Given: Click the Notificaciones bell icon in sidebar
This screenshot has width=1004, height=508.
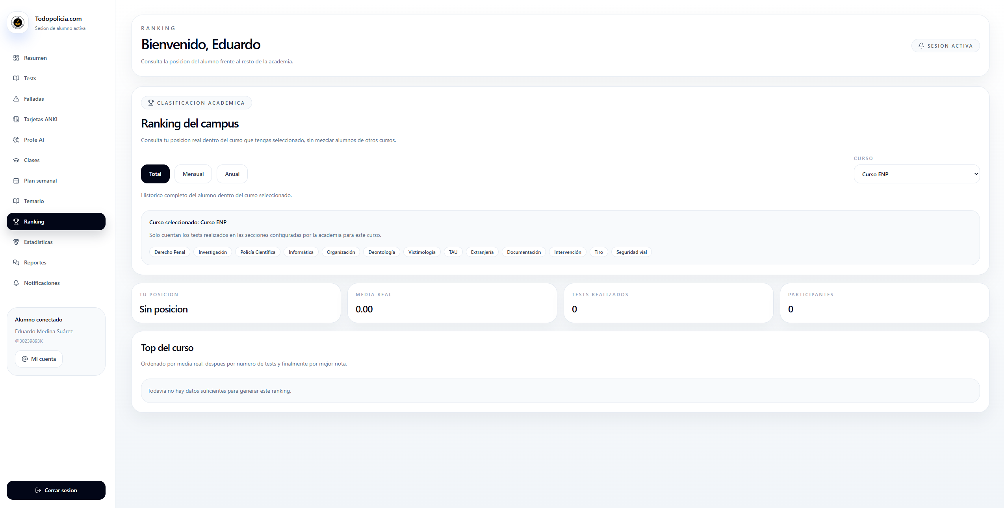Looking at the screenshot, I should pyautogui.click(x=16, y=283).
